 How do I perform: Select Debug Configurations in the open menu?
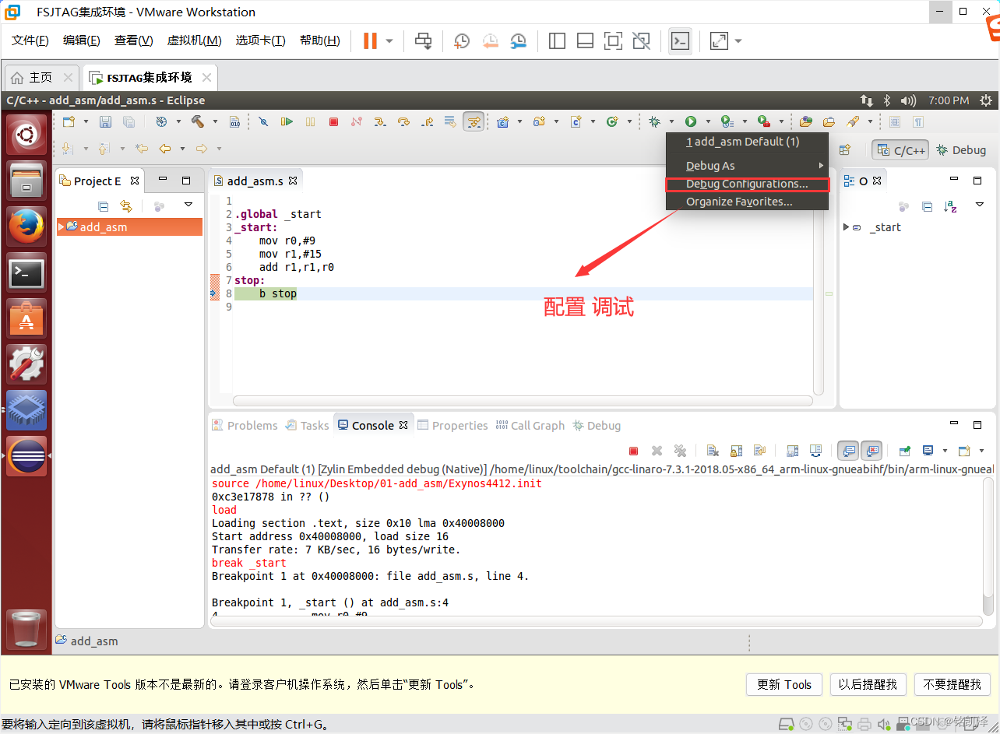[x=747, y=184]
